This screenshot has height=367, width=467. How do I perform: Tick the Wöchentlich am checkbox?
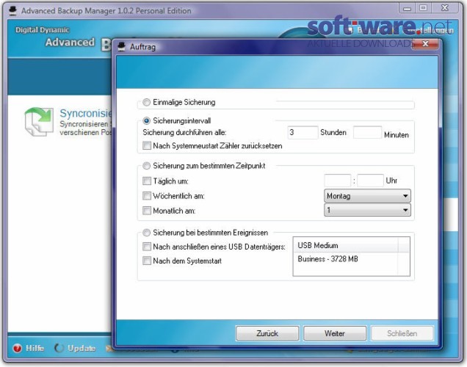(147, 195)
